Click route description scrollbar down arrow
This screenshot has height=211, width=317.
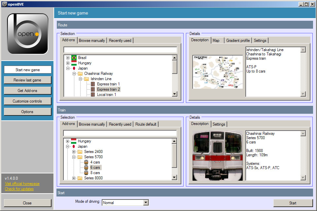303,94
